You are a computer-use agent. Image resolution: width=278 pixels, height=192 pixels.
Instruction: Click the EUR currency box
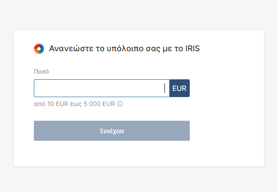click(x=180, y=88)
